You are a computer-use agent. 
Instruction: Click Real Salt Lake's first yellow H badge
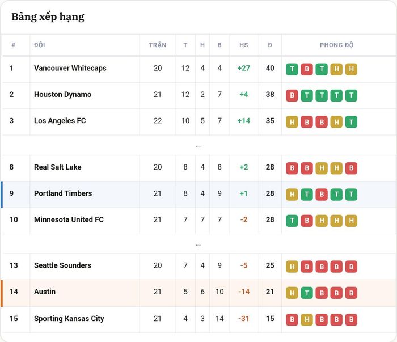(322, 168)
